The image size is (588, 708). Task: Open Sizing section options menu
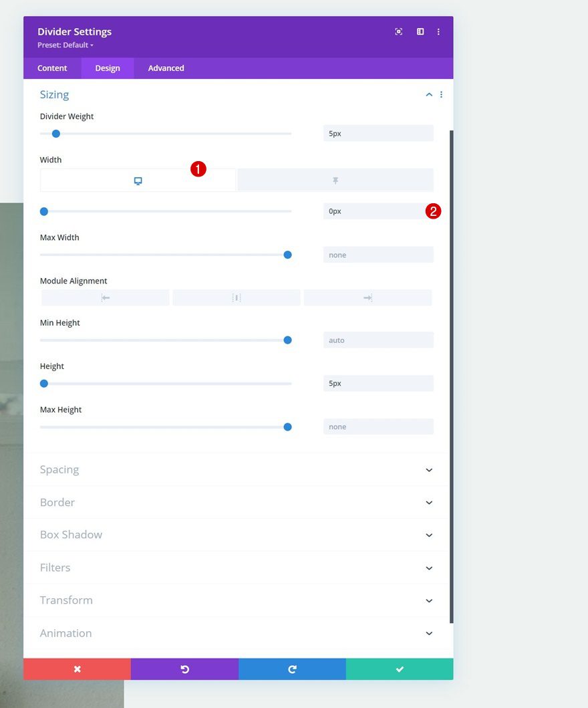click(441, 94)
